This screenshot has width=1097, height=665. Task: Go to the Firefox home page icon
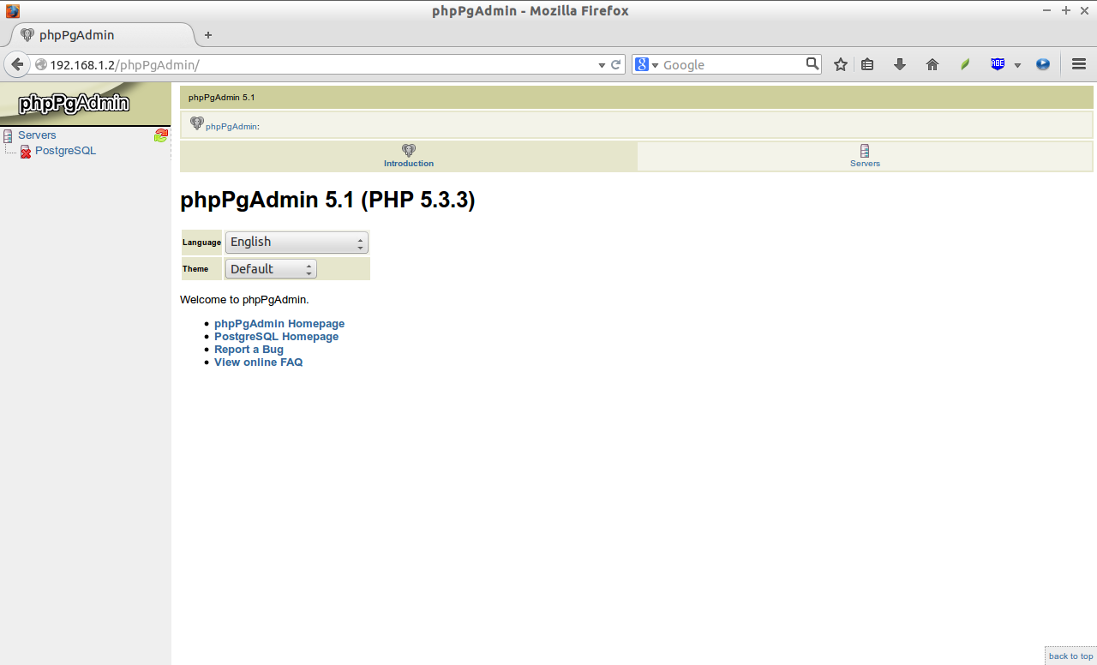pos(932,64)
